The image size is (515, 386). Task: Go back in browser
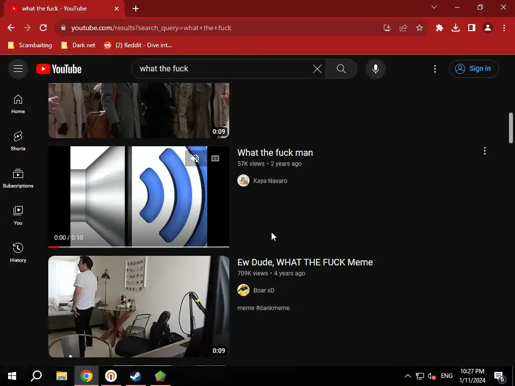11,28
